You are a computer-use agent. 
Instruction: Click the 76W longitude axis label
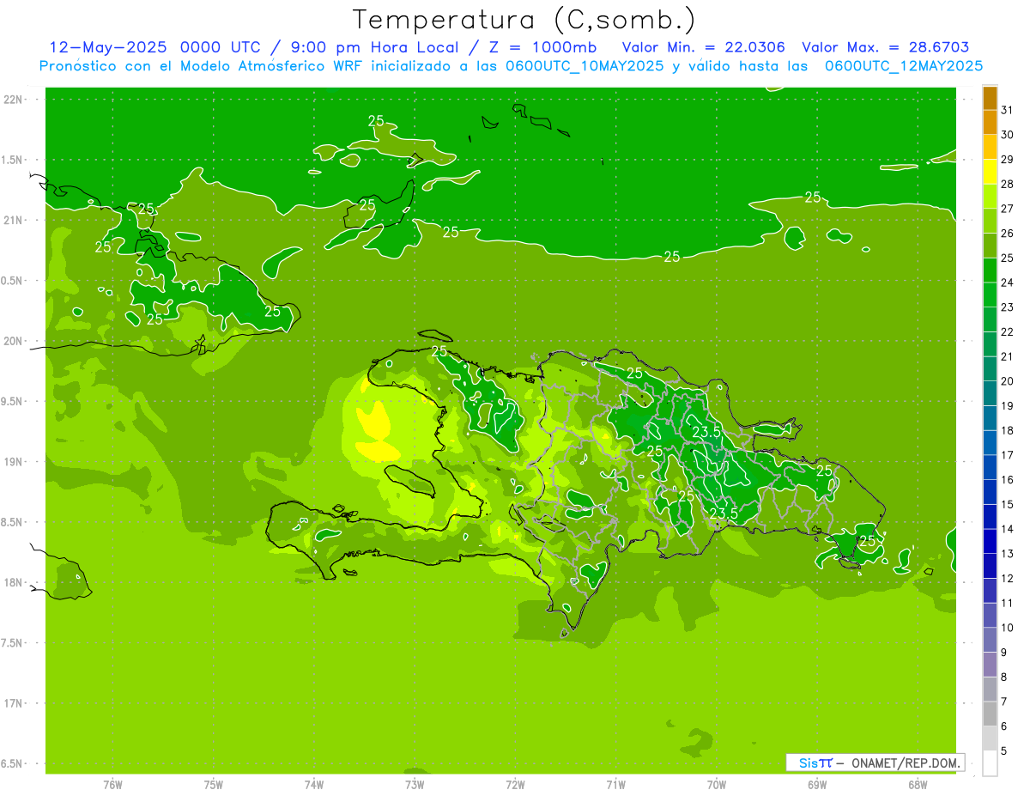click(x=112, y=786)
